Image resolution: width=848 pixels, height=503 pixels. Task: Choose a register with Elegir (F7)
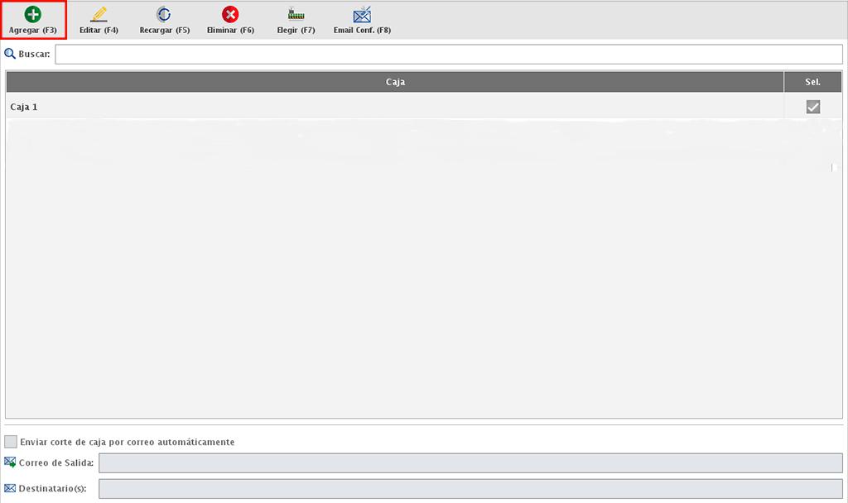click(x=296, y=14)
